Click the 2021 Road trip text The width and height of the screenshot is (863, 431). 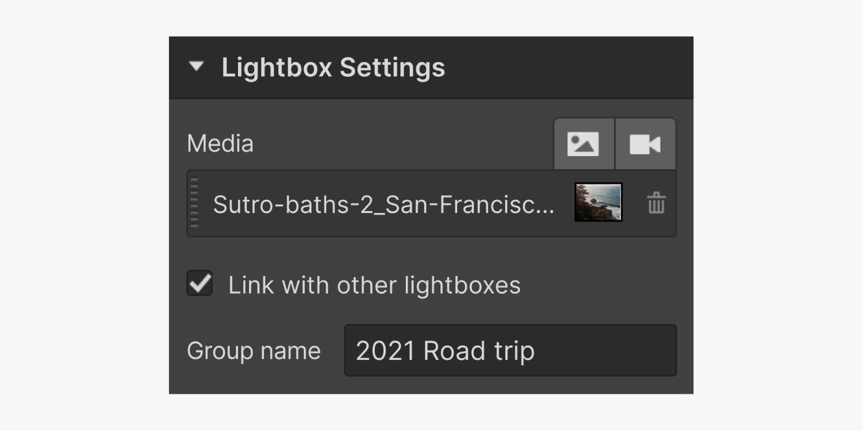click(x=445, y=351)
